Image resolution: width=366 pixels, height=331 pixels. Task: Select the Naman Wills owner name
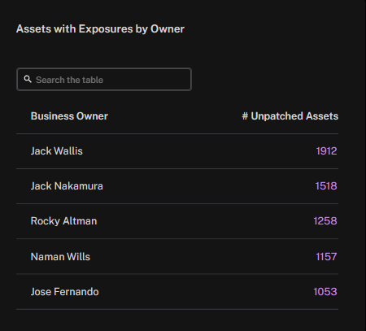pyautogui.click(x=60, y=256)
